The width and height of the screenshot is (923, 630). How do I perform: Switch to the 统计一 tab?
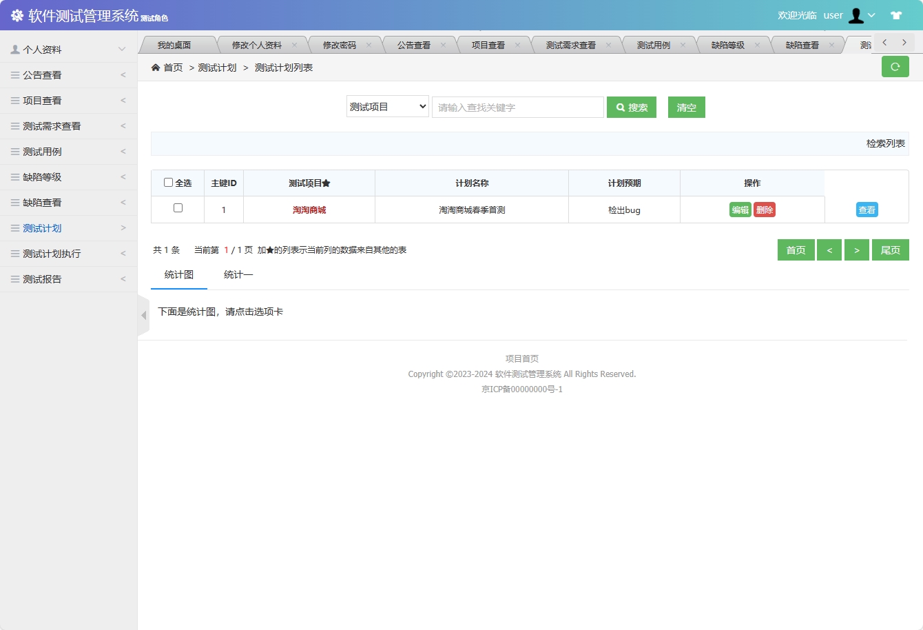[x=238, y=274]
